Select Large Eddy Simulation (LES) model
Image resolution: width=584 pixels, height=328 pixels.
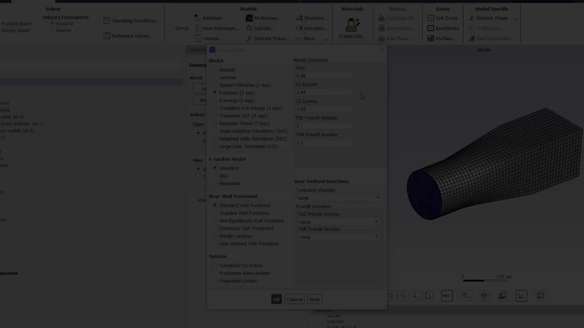point(245,147)
